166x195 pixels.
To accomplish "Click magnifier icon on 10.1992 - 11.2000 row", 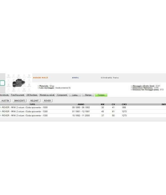I will [1, 116].
